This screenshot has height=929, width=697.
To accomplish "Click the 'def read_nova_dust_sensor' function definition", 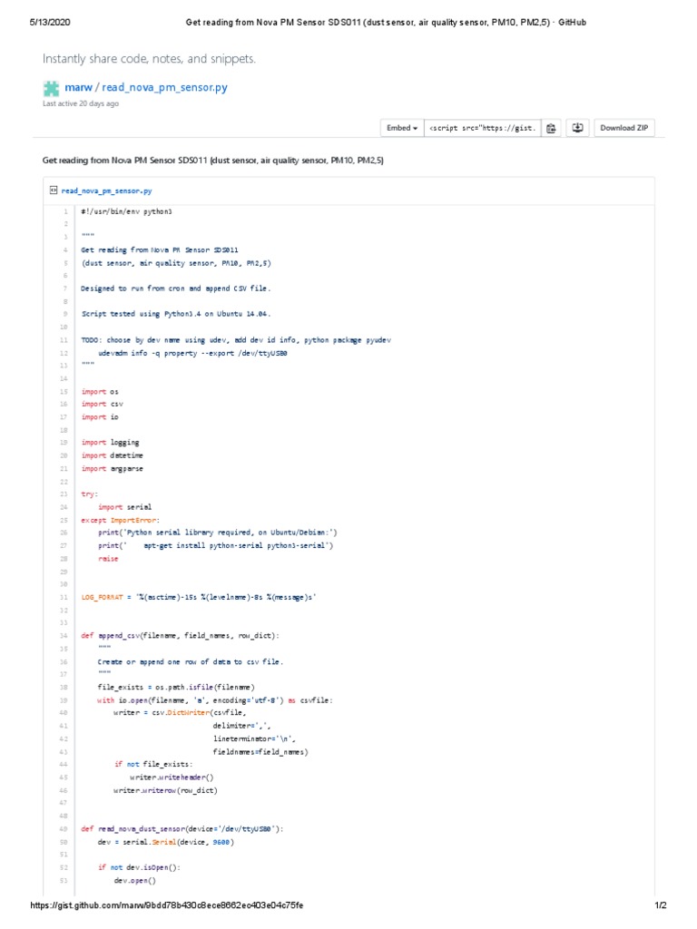I will point(182,829).
